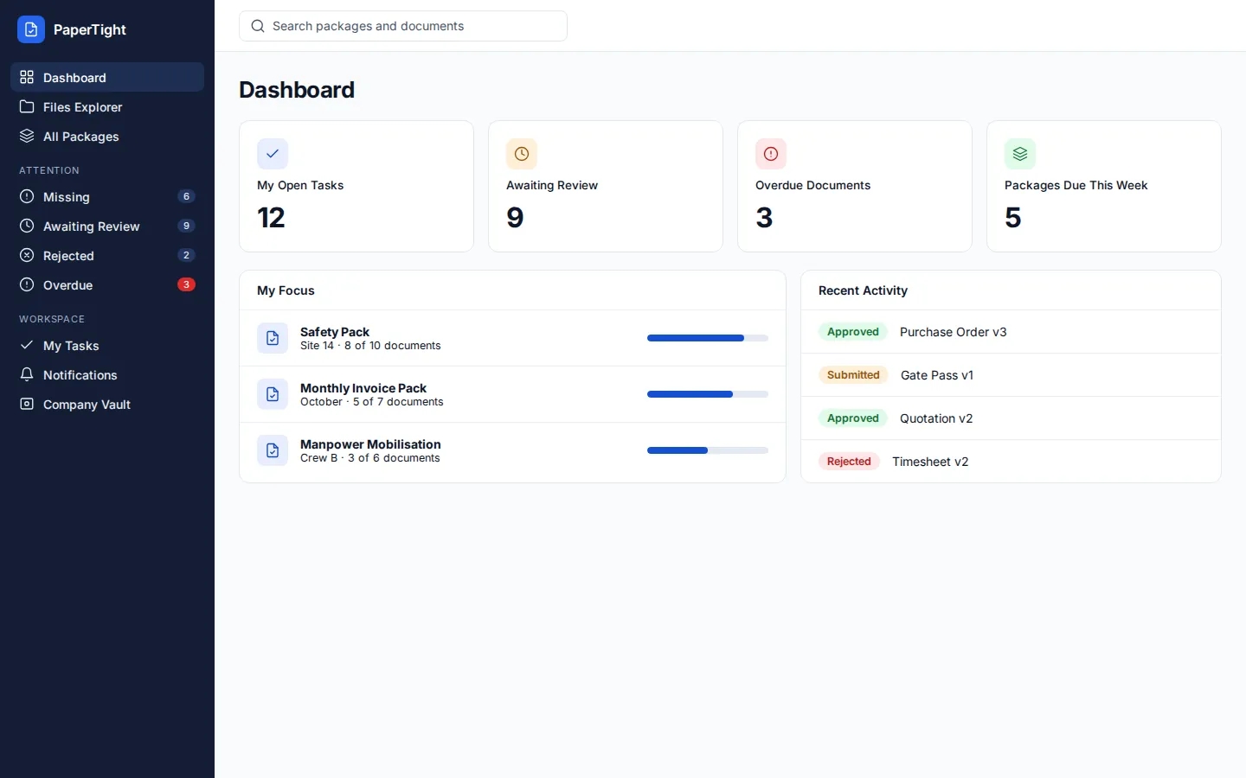Image resolution: width=1246 pixels, height=778 pixels.
Task: Open the Company Vault page
Action: click(107, 404)
